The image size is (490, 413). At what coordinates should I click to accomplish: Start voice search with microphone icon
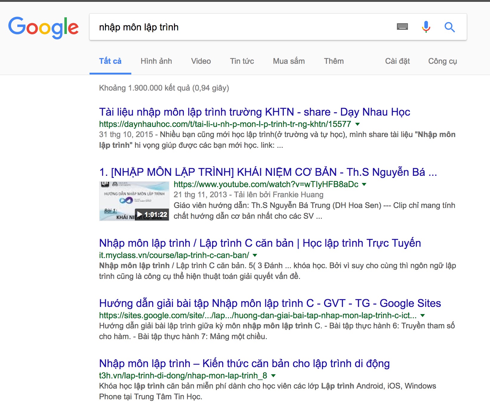[x=426, y=27]
